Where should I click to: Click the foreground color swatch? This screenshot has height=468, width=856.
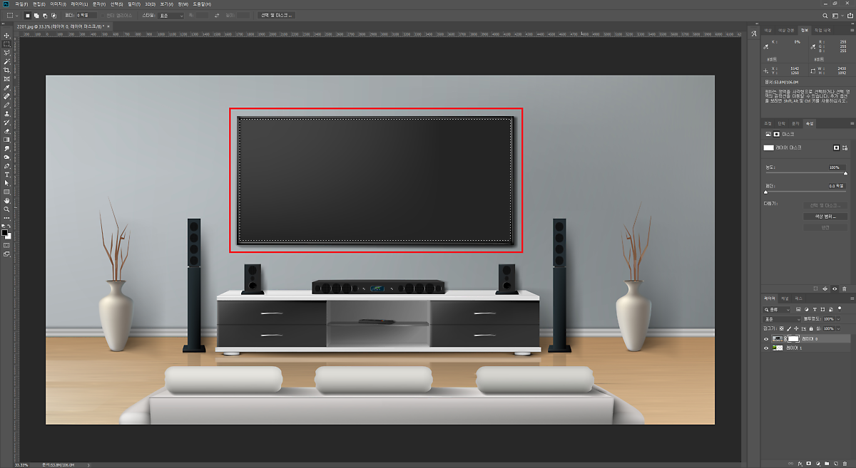click(4, 232)
